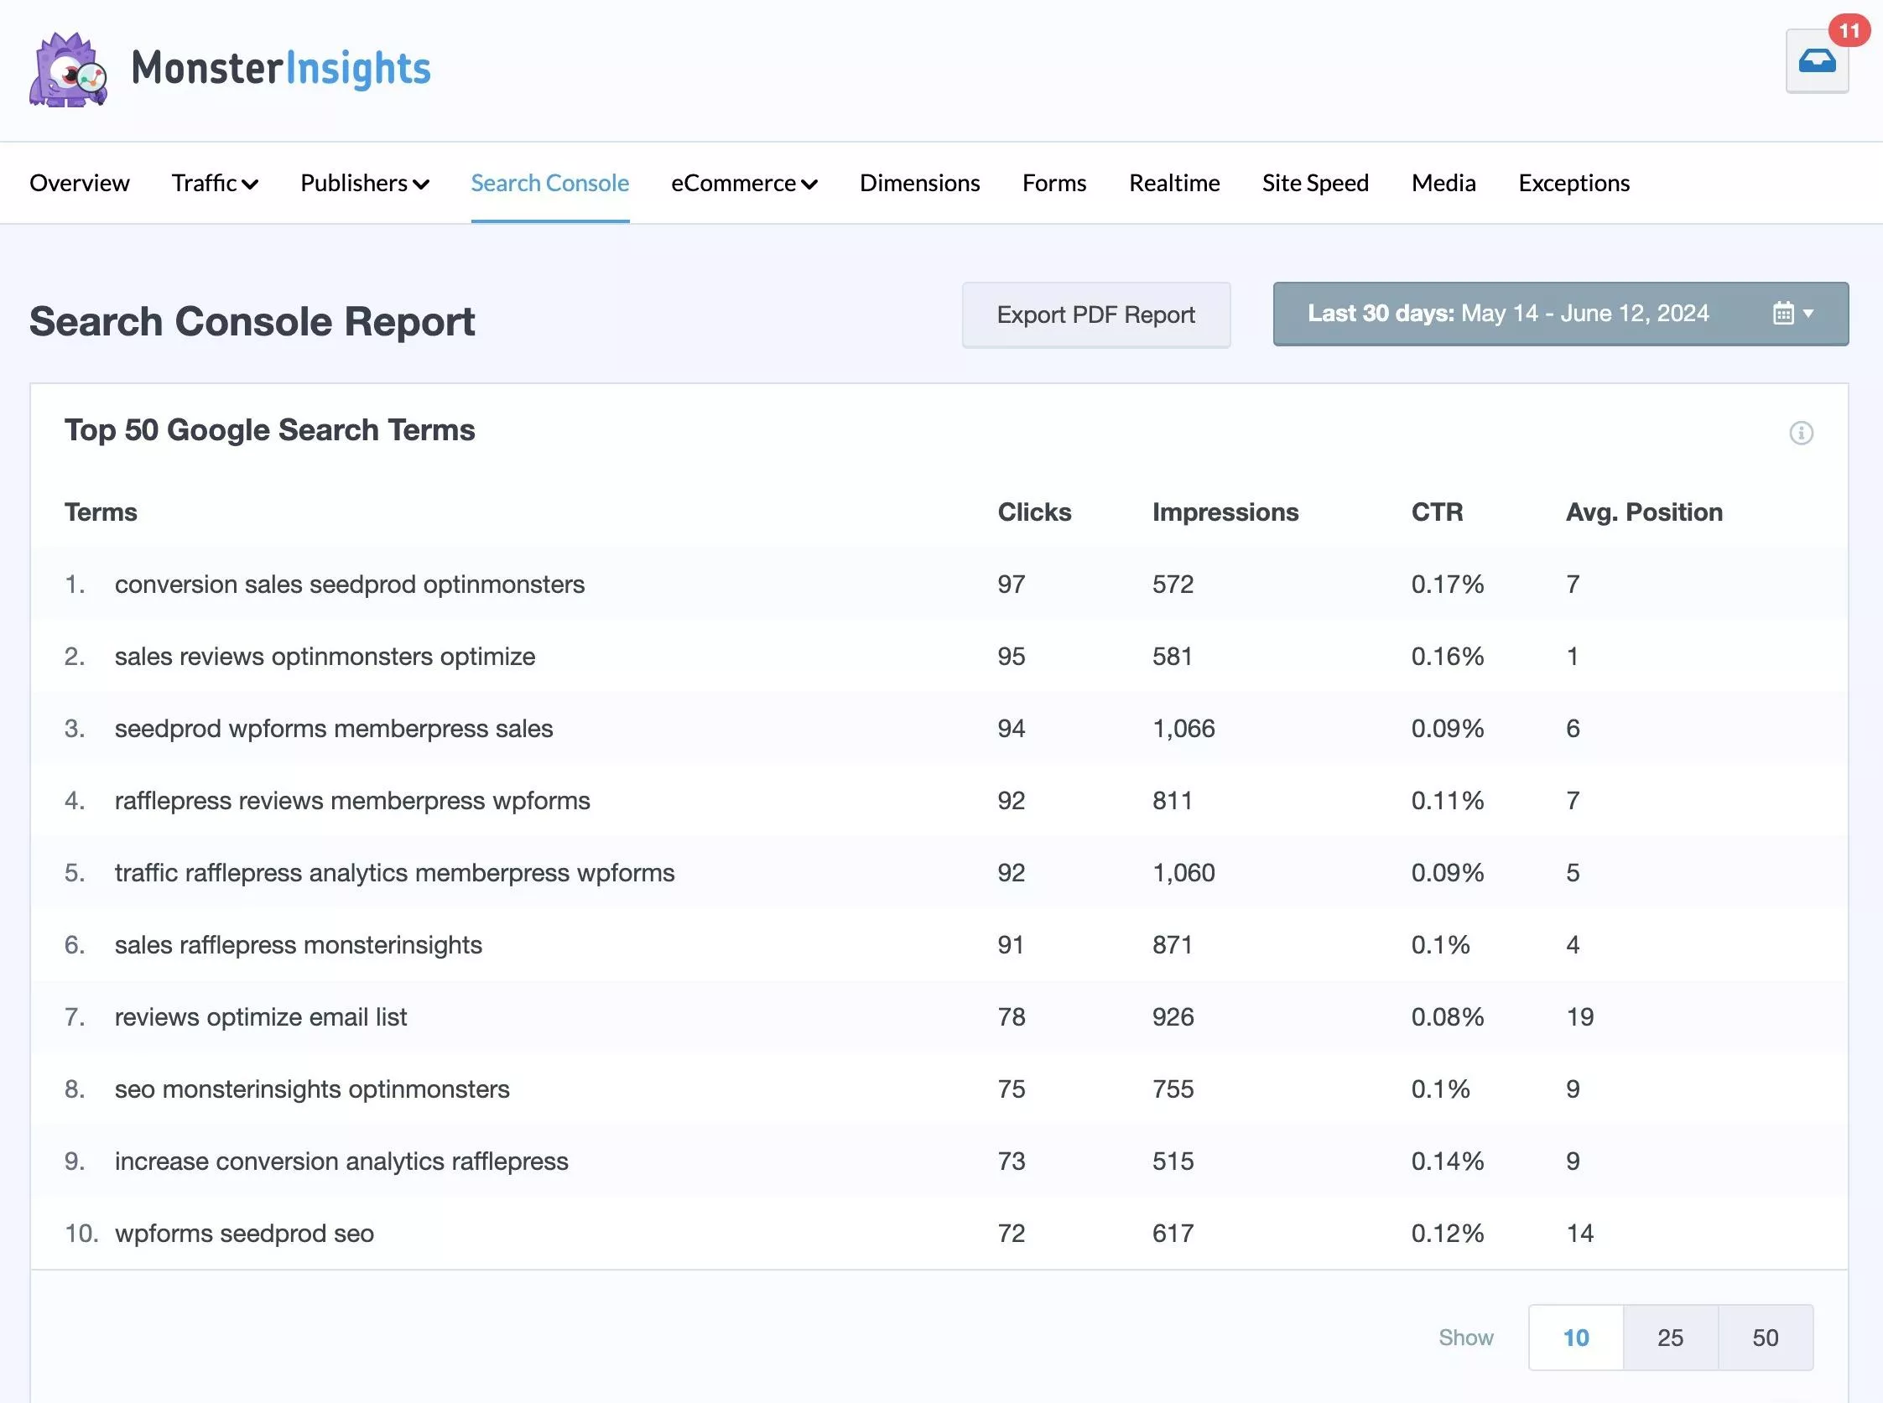
Task: Click the info icon for Top 50 Search Terms
Action: coord(1801,433)
